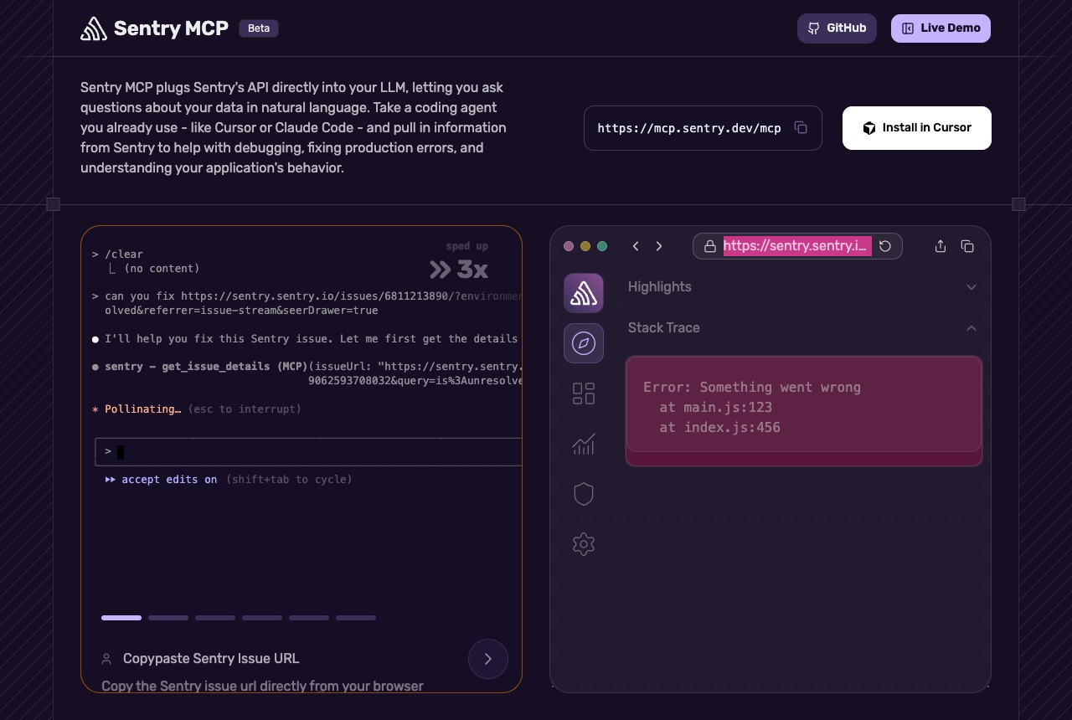Jump to the fourth demo step indicator

pyautogui.click(x=262, y=618)
